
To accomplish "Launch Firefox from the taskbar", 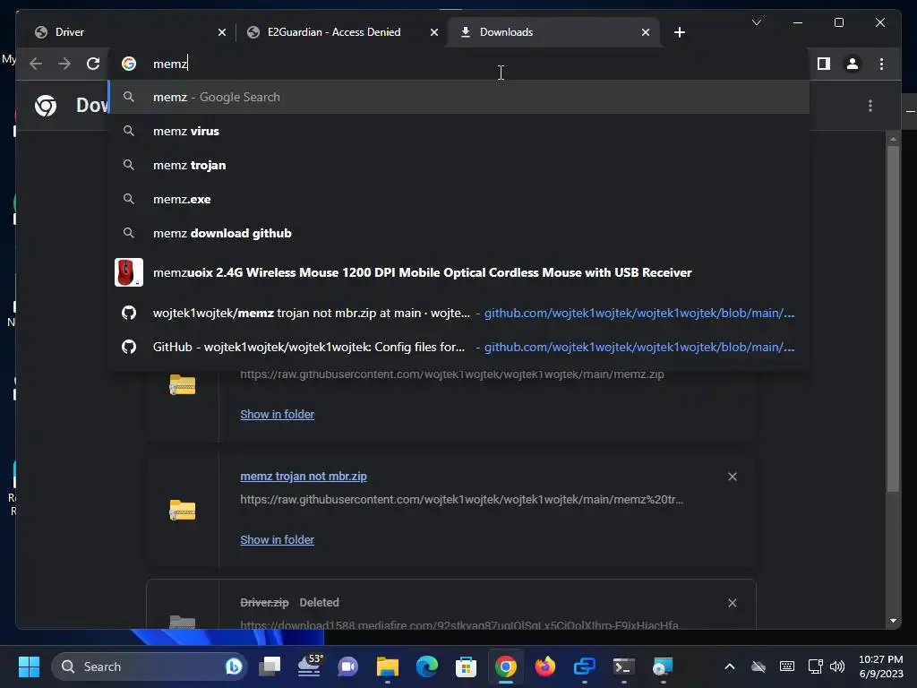I will pyautogui.click(x=545, y=666).
